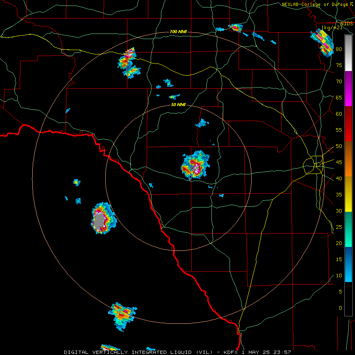Click the 35 value on the scale
The image size is (355, 355).
339,195
